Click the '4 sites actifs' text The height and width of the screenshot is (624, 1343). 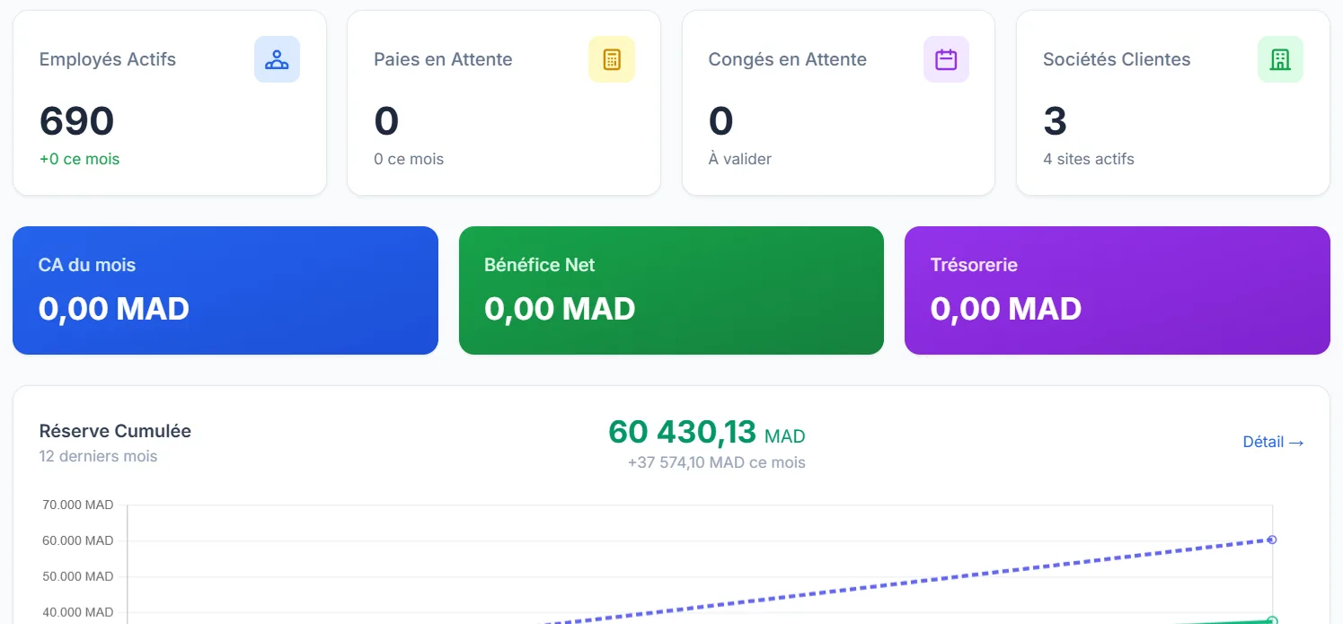point(1089,159)
